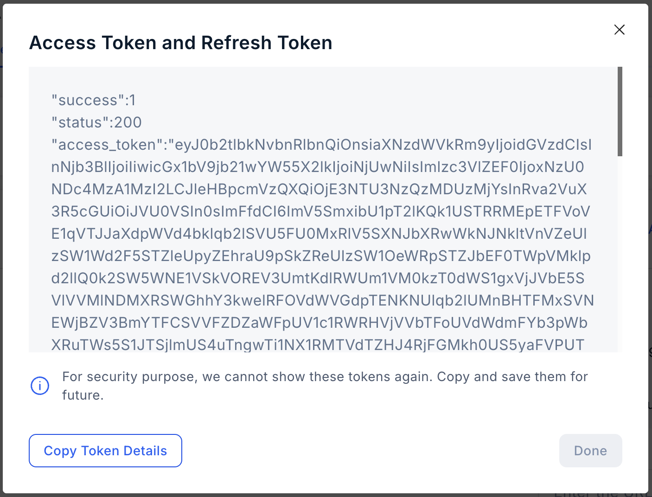The width and height of the screenshot is (652, 497).
Task: Click the "success":1 line in token output
Action: [93, 100]
